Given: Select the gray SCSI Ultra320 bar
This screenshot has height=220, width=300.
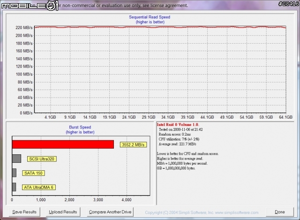Looking at the screenshot, I should 16,159.
